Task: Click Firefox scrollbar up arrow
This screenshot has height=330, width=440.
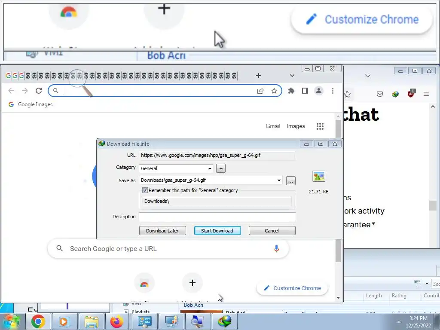Action: click(x=433, y=107)
